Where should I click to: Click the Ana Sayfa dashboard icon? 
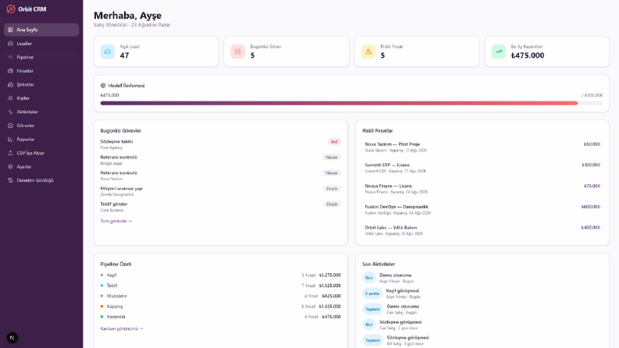(10, 30)
